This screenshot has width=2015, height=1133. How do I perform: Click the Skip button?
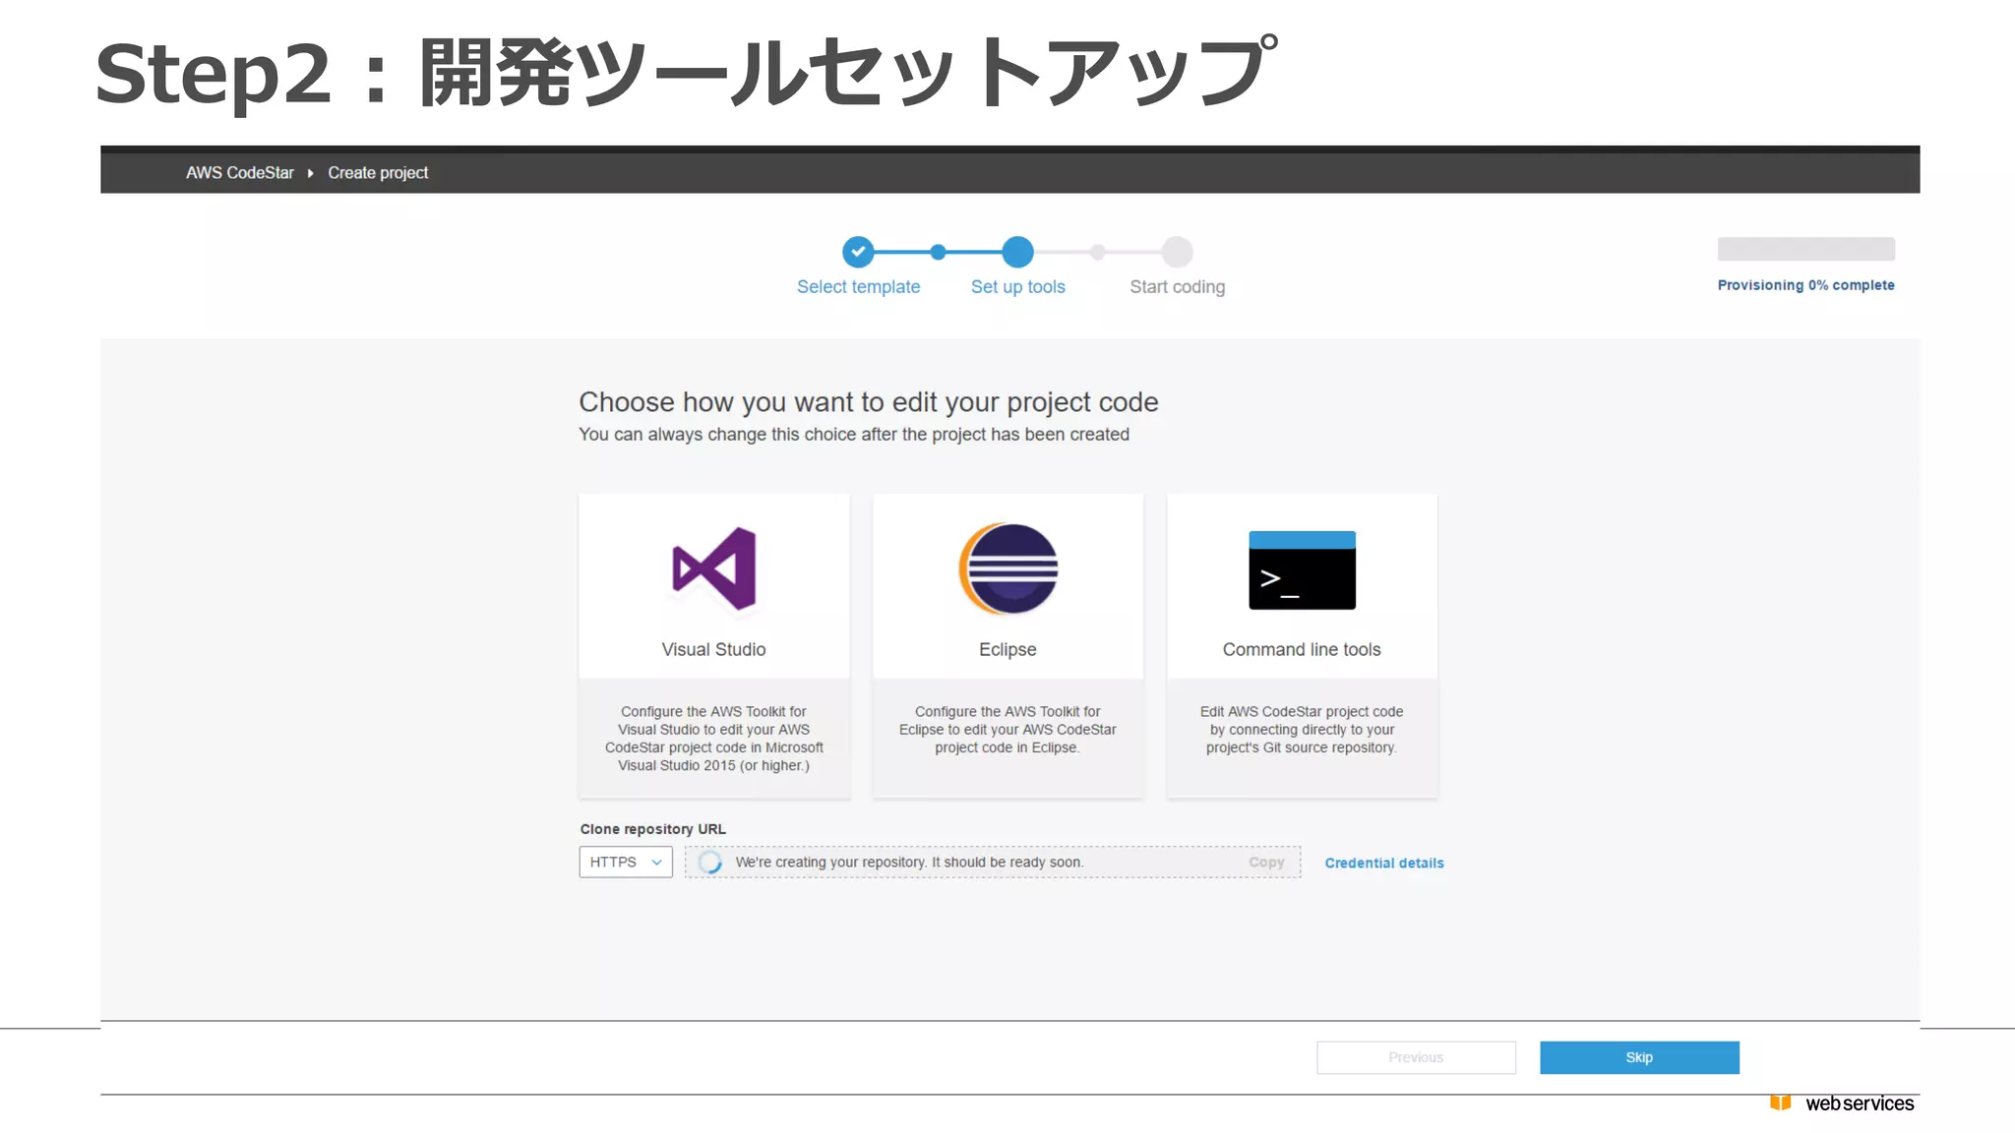(1639, 1057)
